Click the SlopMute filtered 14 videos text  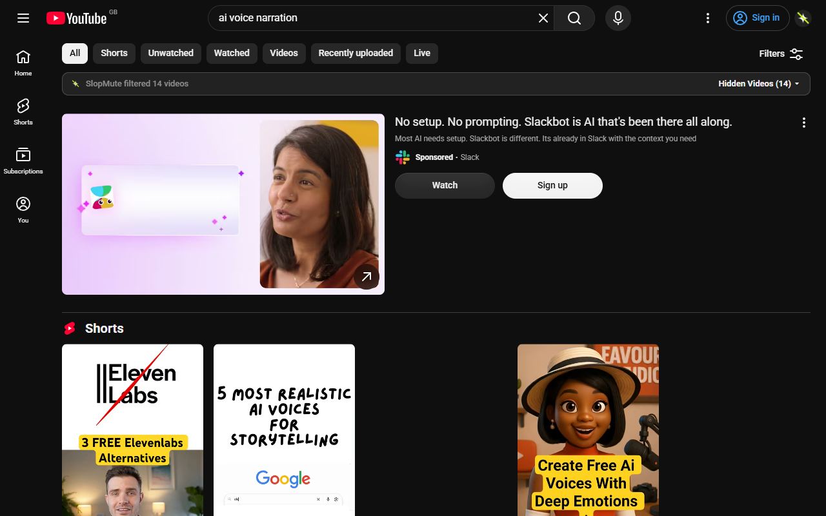(137, 84)
